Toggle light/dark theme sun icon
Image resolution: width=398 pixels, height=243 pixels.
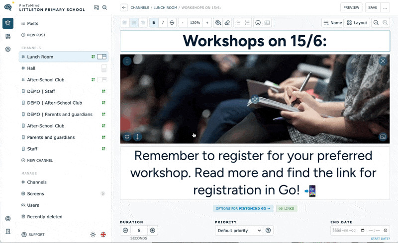[x=93, y=235]
